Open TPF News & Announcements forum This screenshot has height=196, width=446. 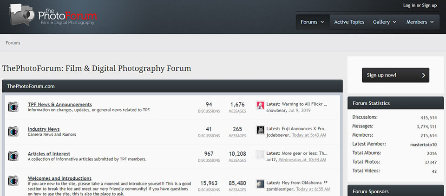[60, 104]
